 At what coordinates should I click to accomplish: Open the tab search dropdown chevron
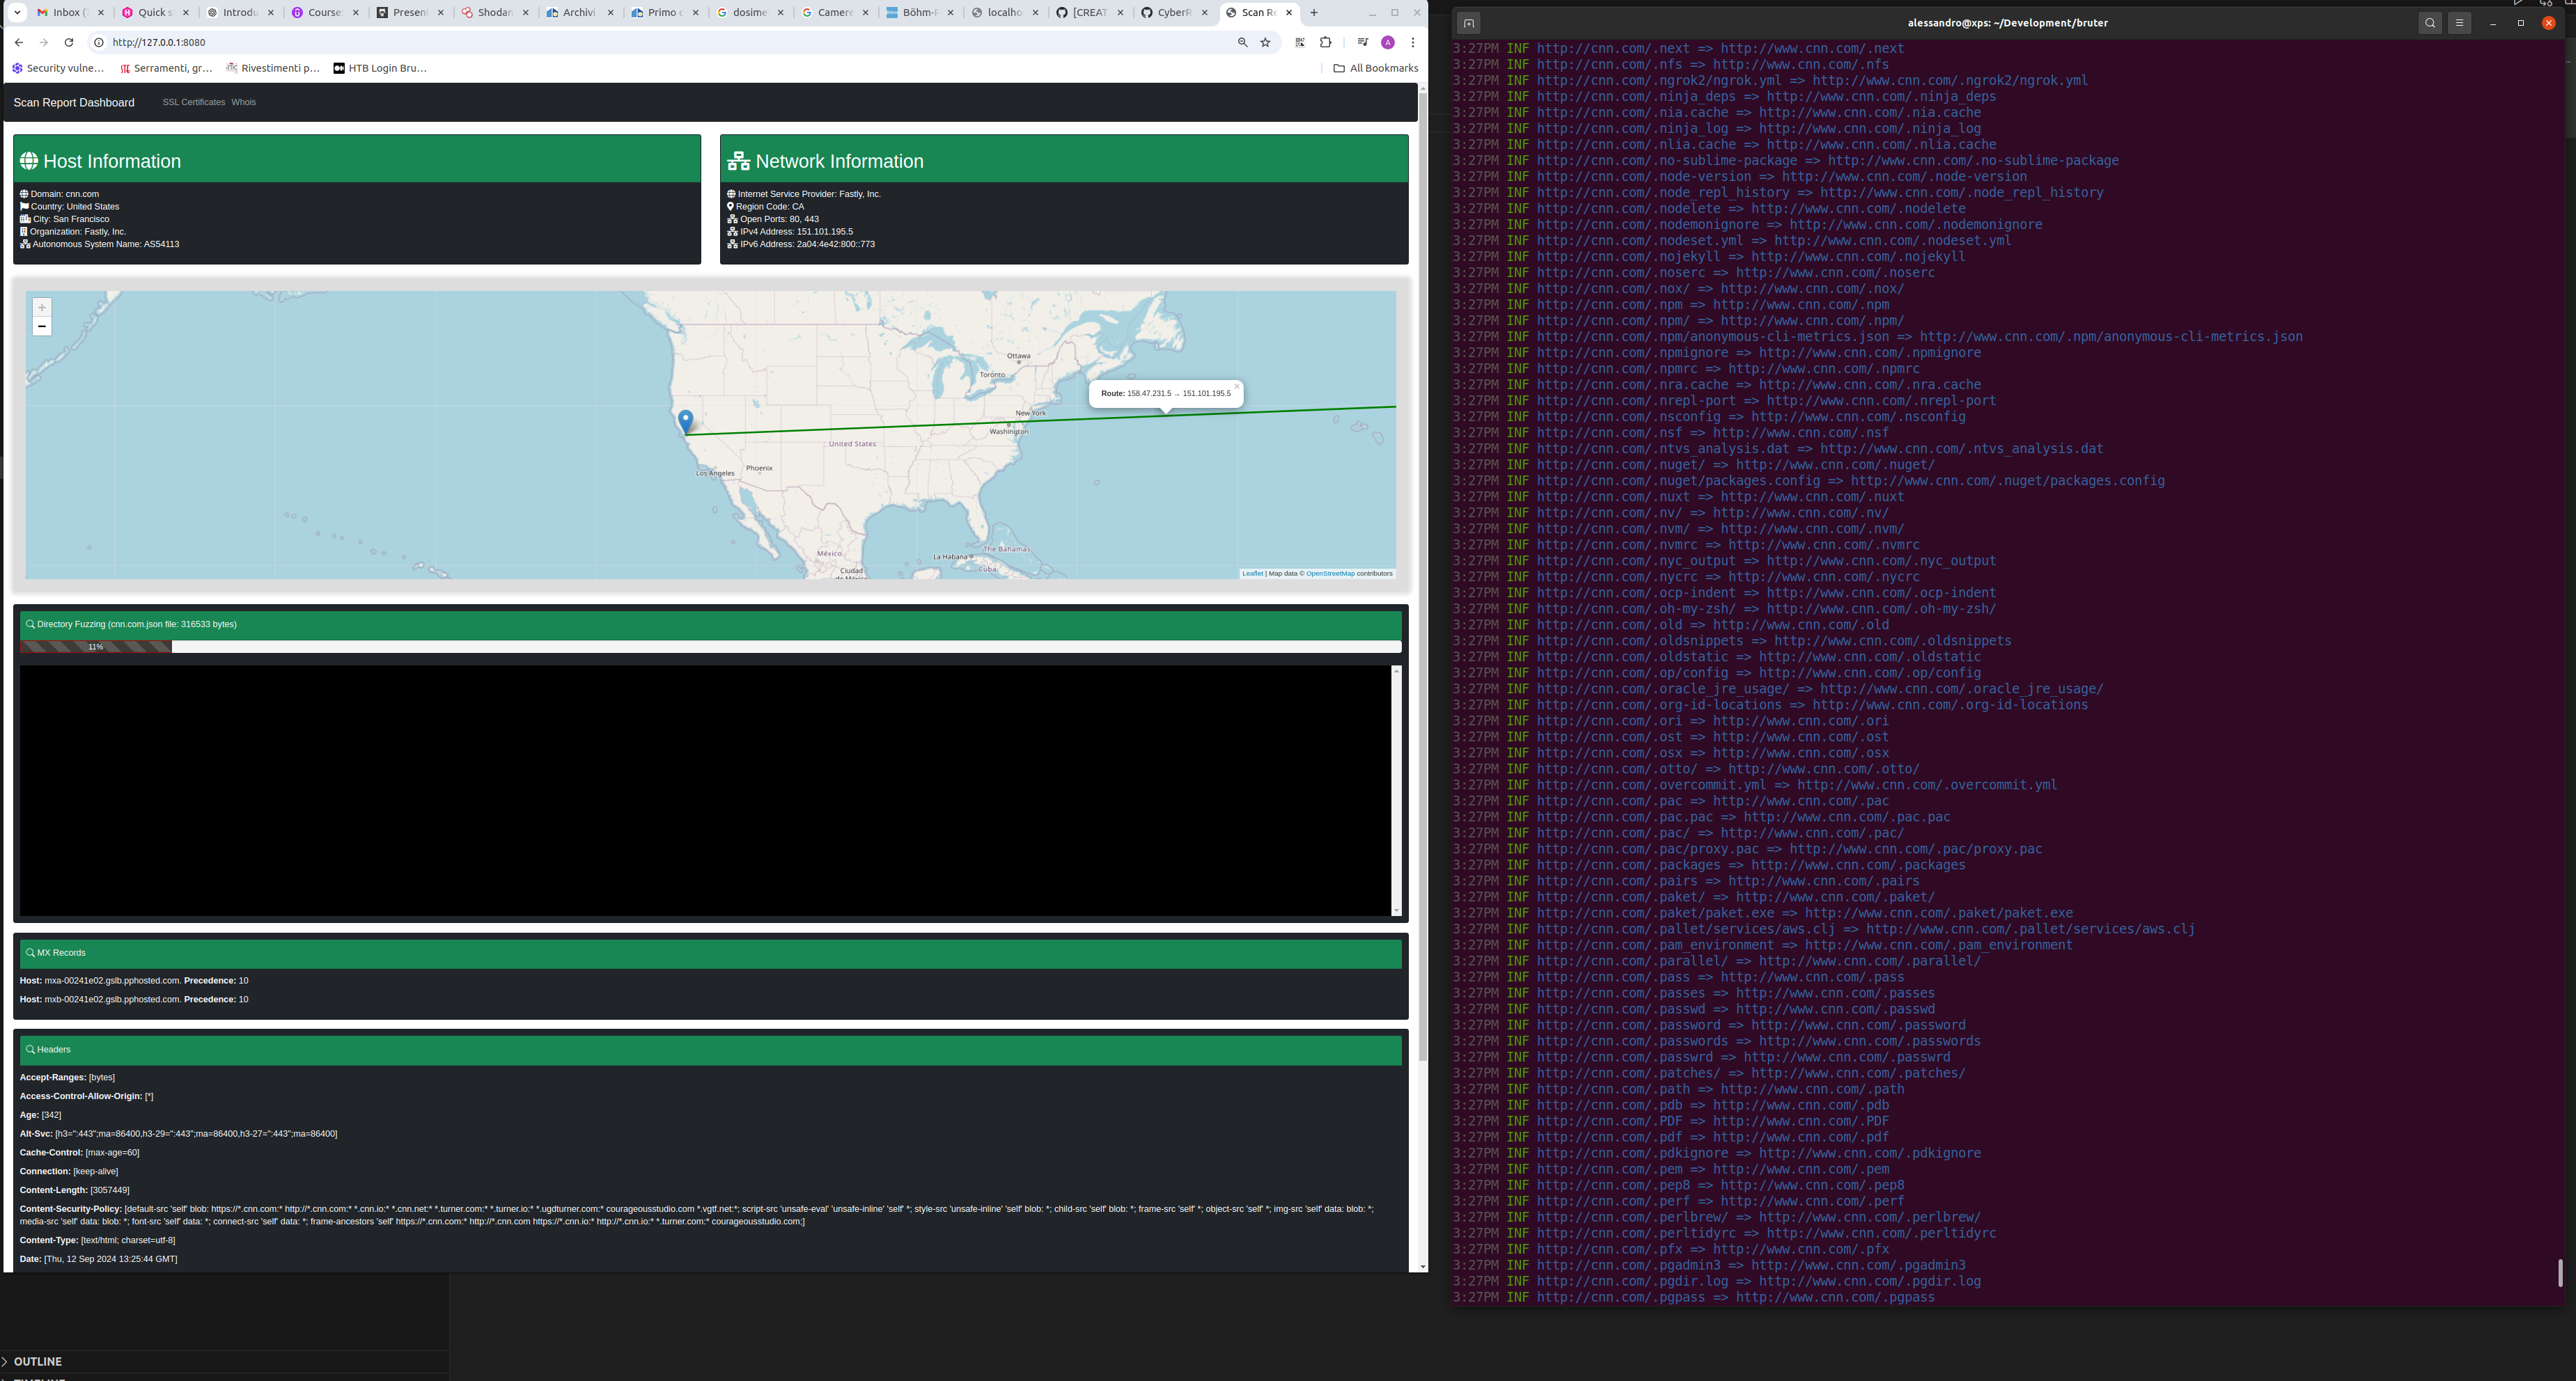pos(17,12)
